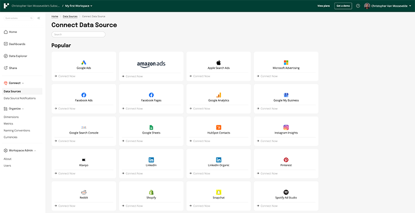Open Data Explorer in the sidebar
This screenshot has width=415, height=213.
point(15,56)
